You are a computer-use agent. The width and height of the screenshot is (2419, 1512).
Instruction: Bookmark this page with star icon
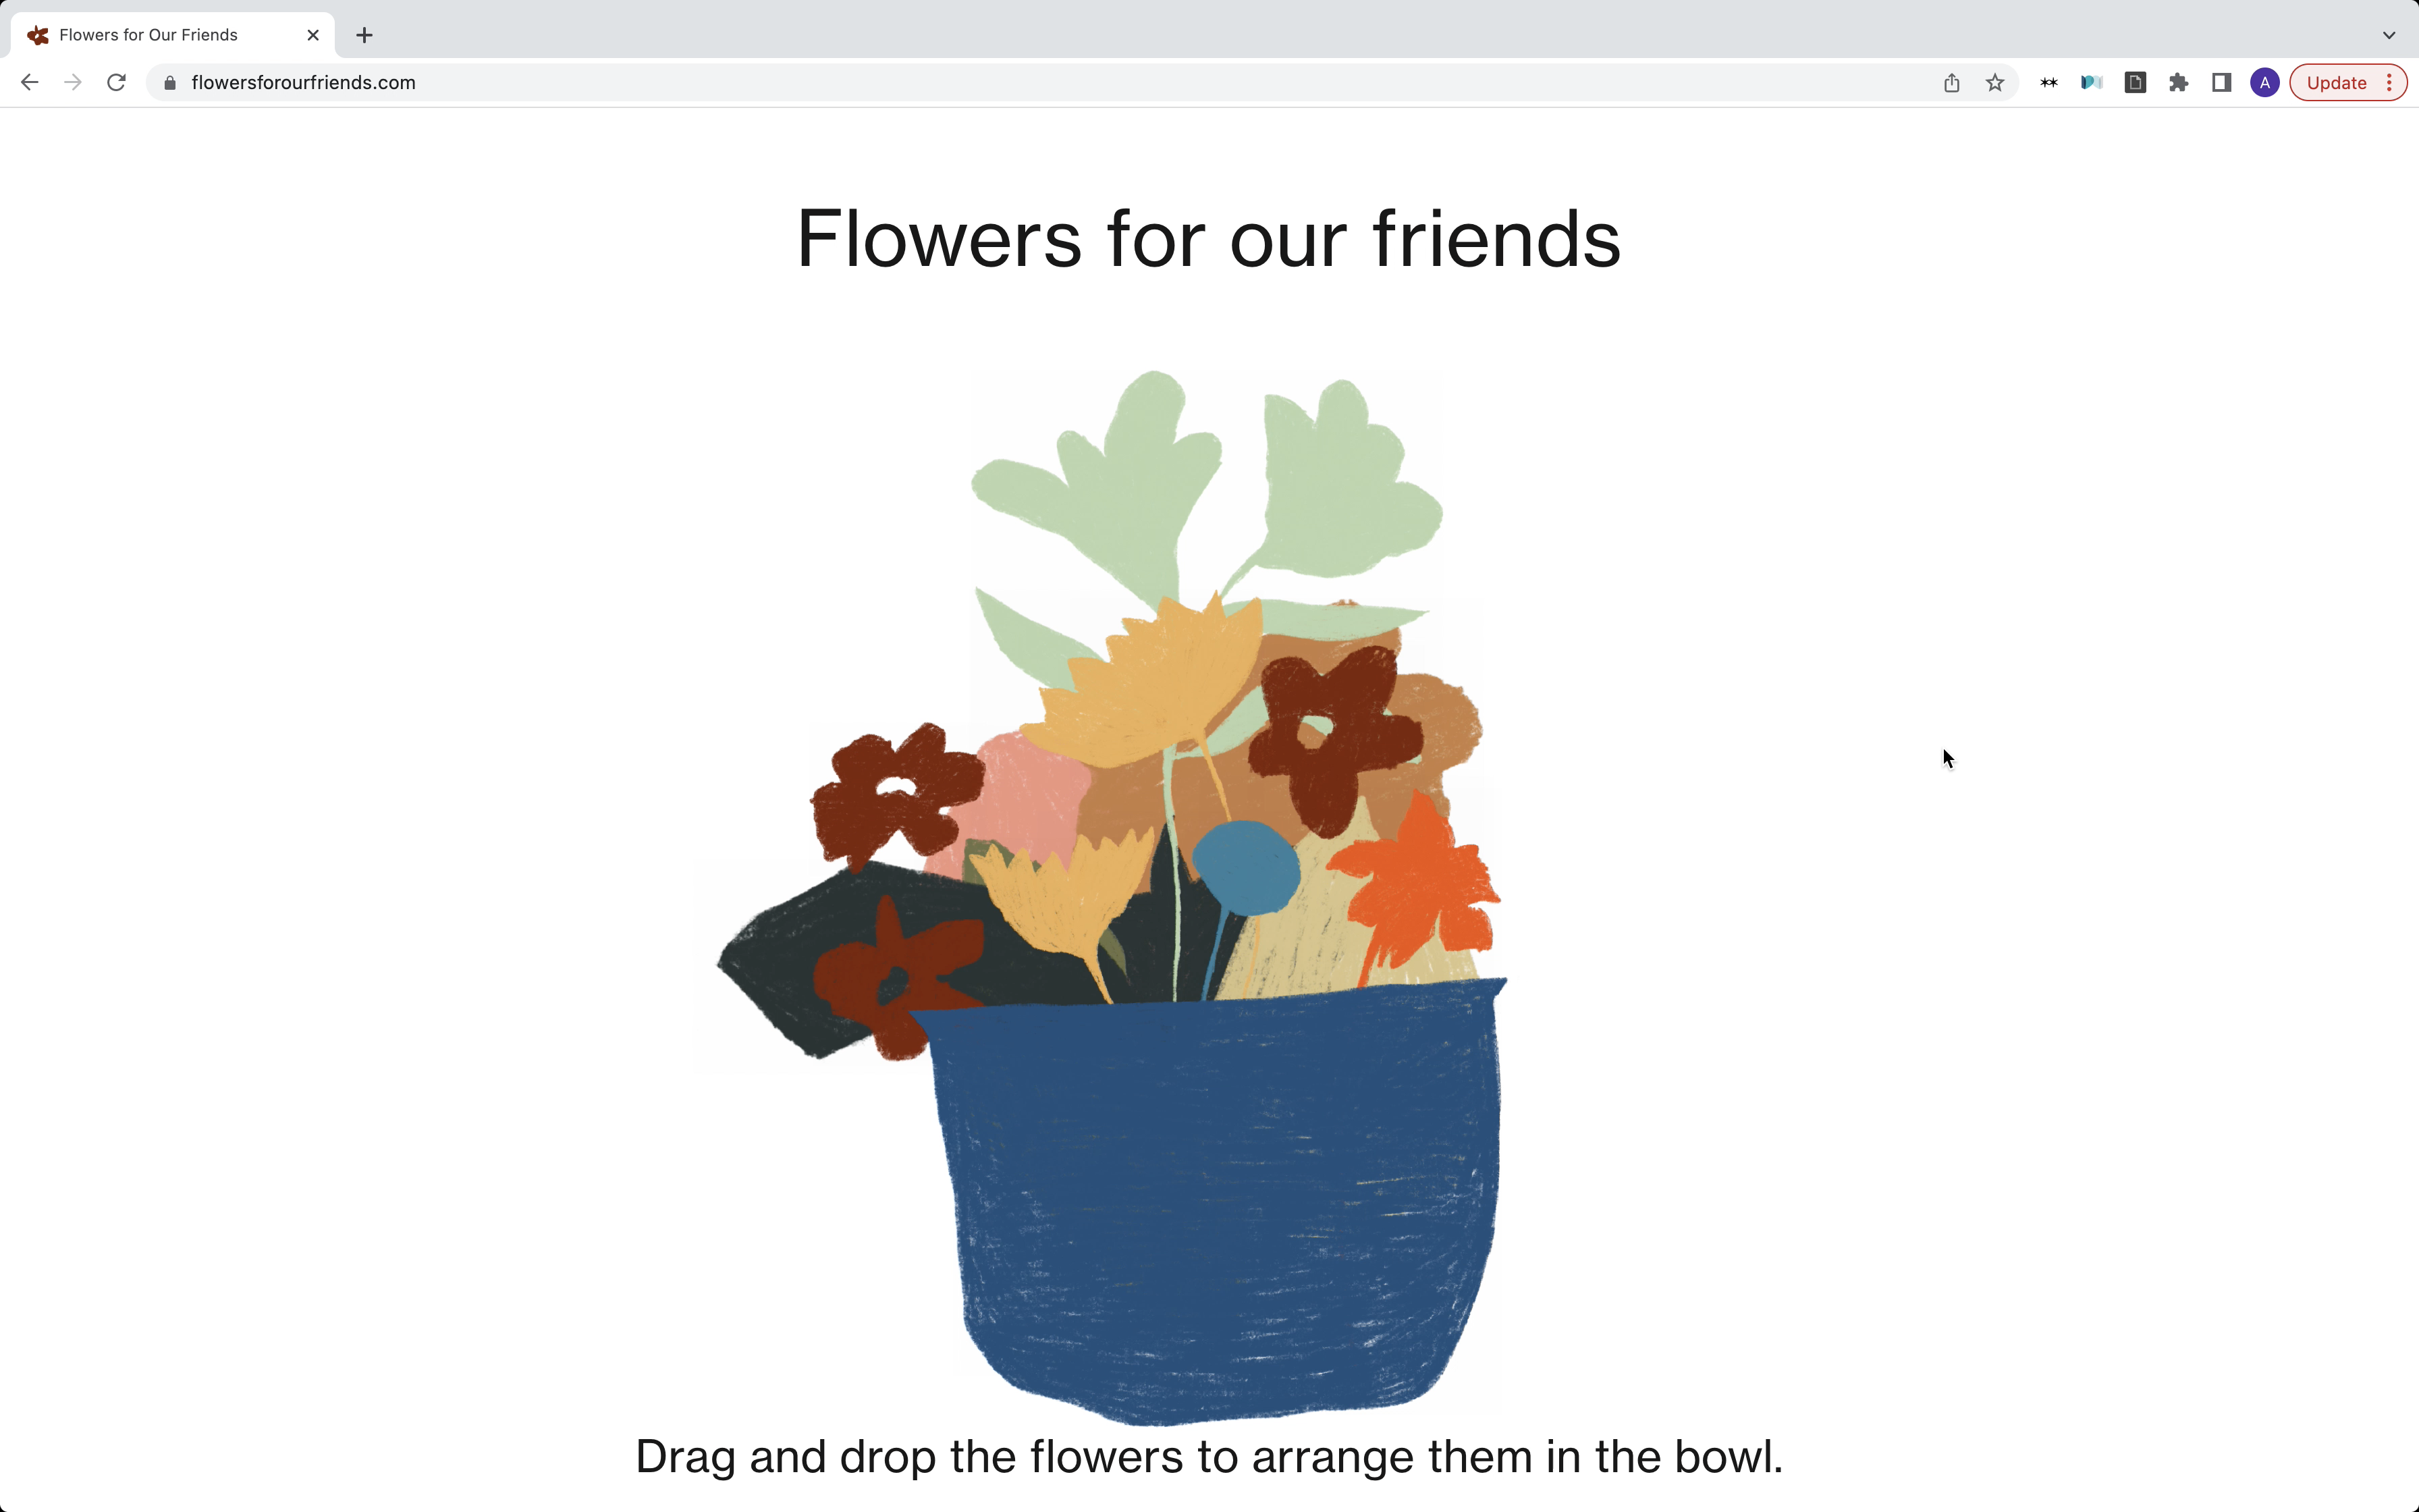(1995, 83)
